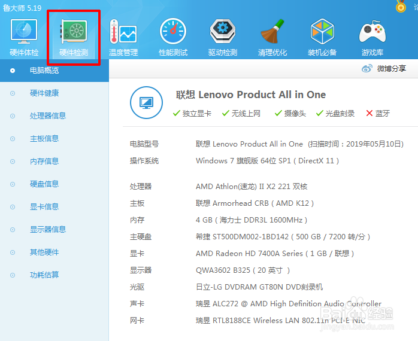The height and width of the screenshot is (341, 418).
Task: Select the 硬件检测 hardware detection icon
Action: (x=74, y=32)
